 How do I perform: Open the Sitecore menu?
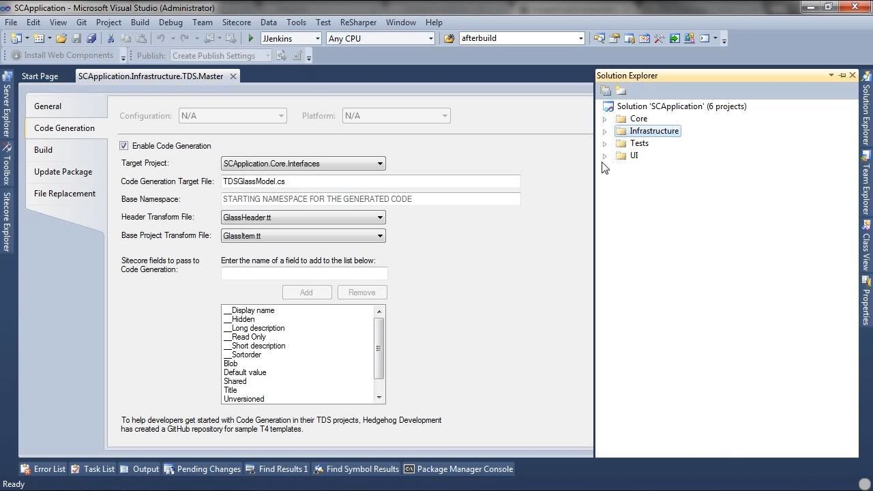pyautogui.click(x=237, y=23)
